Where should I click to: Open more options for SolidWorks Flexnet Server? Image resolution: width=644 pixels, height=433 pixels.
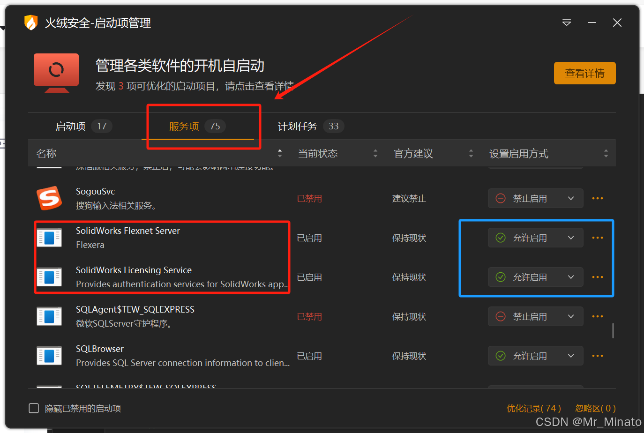point(598,238)
